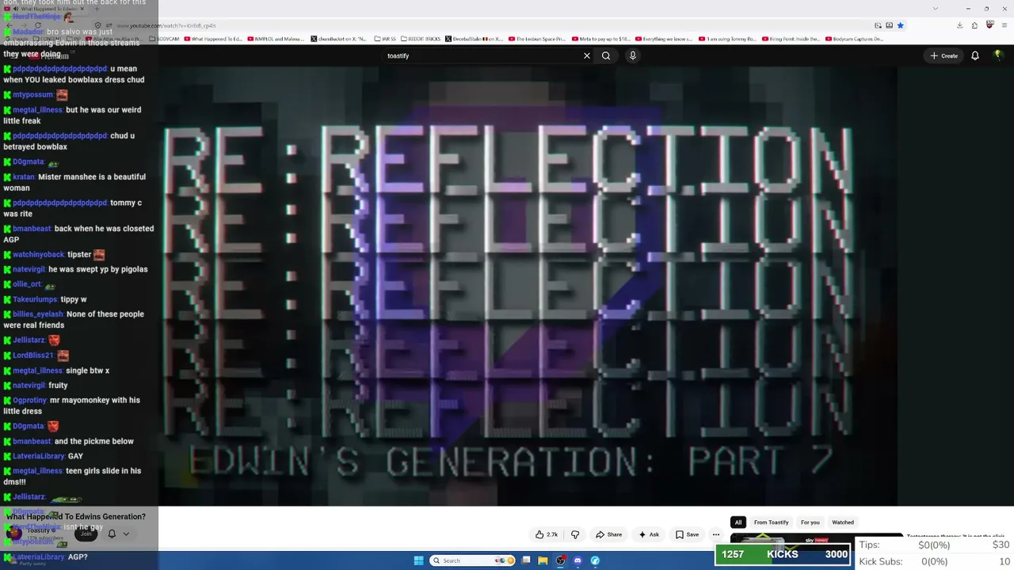The height and width of the screenshot is (570, 1014).
Task: Open the YouTube account avatar menu
Action: (998, 55)
